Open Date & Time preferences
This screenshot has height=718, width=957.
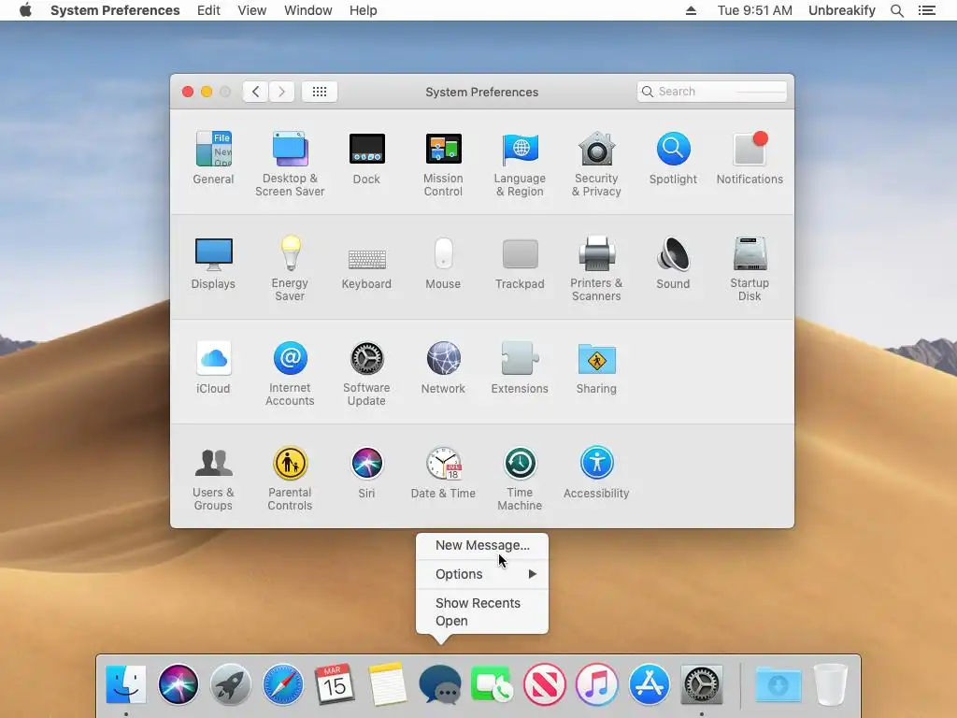pyautogui.click(x=443, y=472)
